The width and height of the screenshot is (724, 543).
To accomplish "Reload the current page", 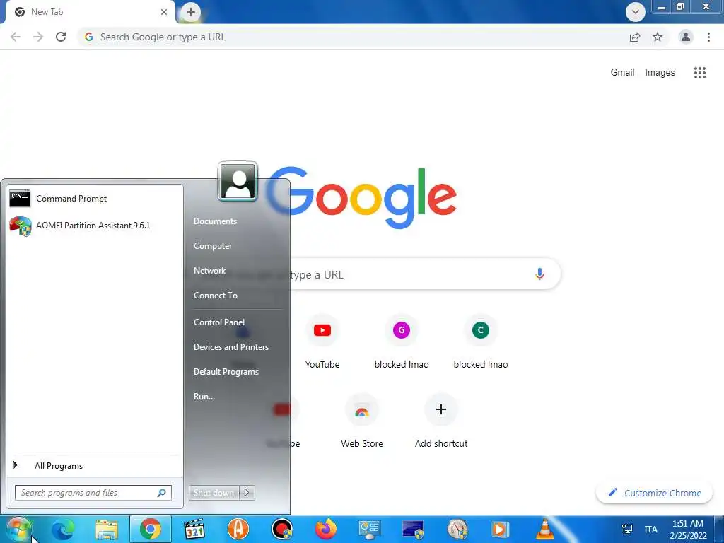I will tap(61, 37).
